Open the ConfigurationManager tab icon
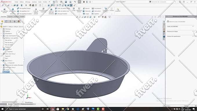197x111 pixels. [10, 21]
